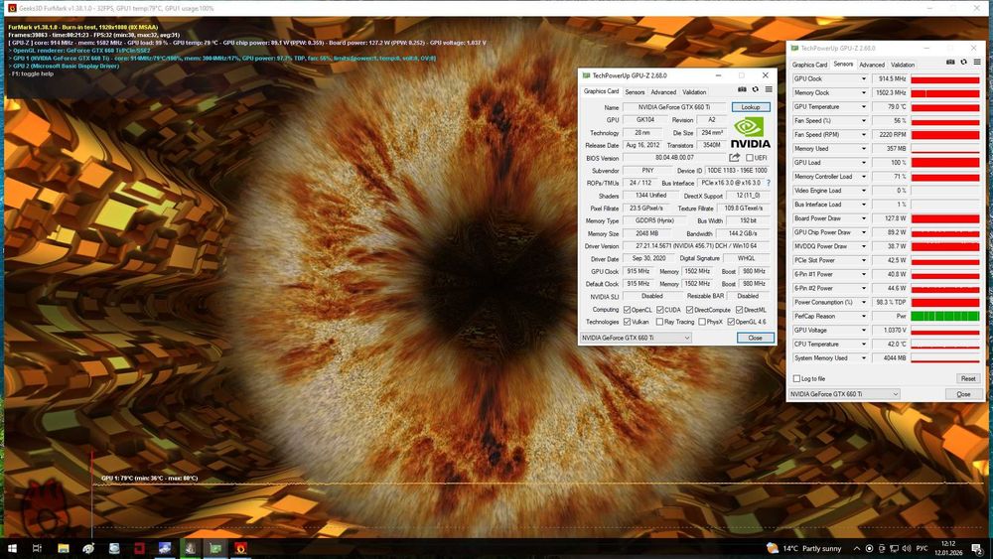Show hidden tray icons chevron
Screen dimensions: 993x559
point(857,548)
